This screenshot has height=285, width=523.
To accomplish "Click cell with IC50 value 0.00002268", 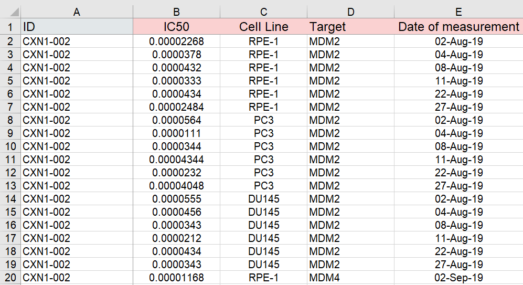I will click(176, 41).
